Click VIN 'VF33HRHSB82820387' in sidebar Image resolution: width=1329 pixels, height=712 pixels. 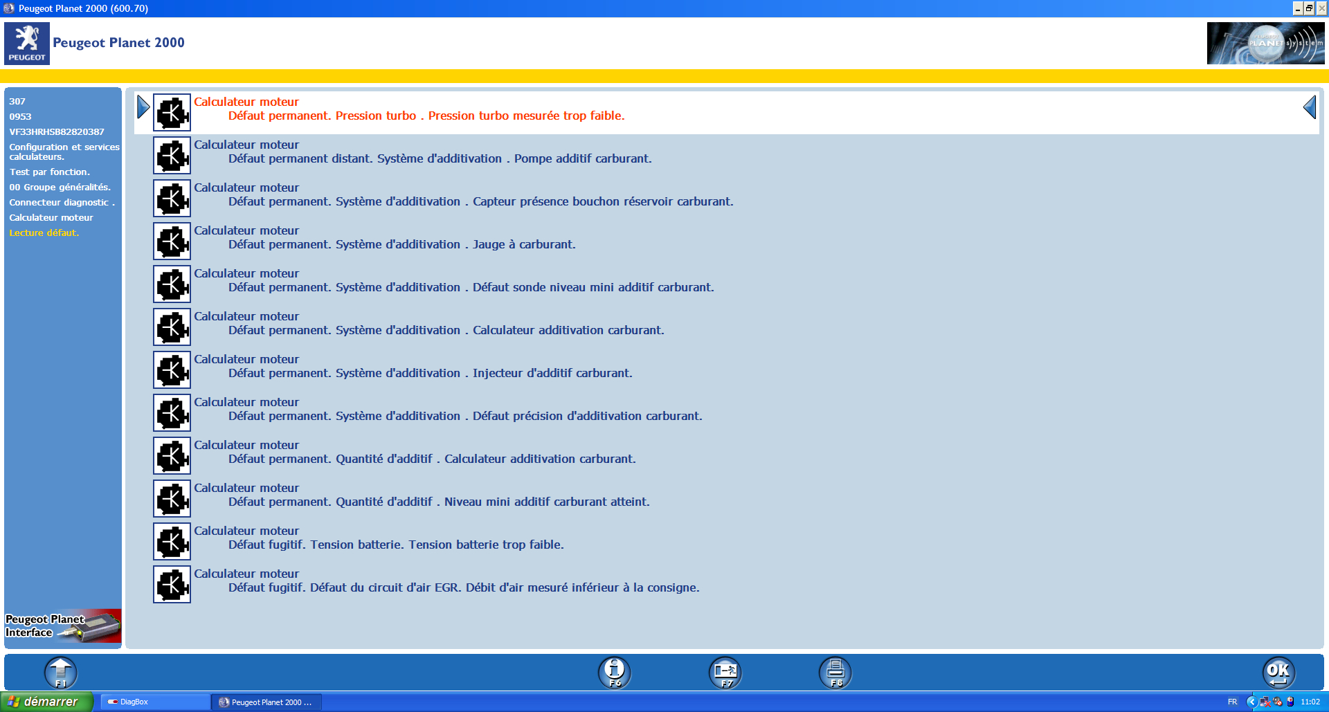[x=57, y=131]
